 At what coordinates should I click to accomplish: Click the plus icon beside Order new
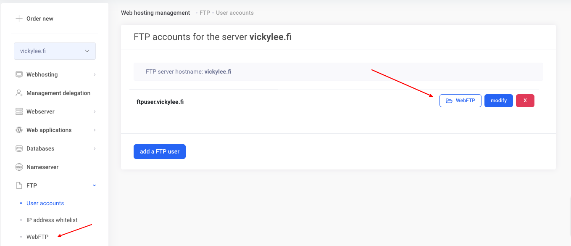point(18,19)
